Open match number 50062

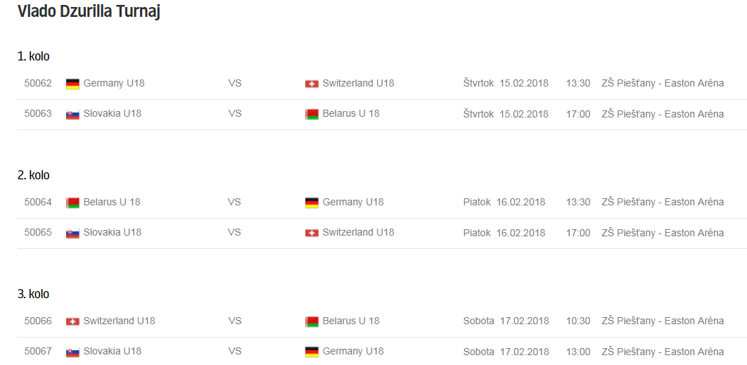[x=38, y=83]
